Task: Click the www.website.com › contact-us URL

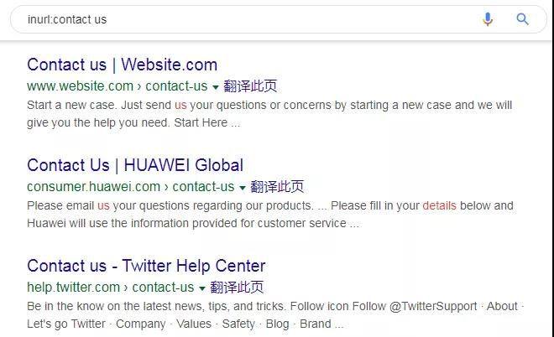Action: click(x=118, y=86)
